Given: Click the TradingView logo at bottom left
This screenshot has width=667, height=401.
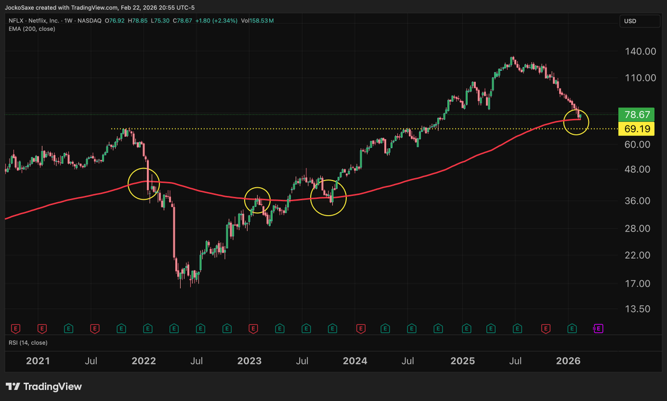Looking at the screenshot, I should click(x=43, y=386).
